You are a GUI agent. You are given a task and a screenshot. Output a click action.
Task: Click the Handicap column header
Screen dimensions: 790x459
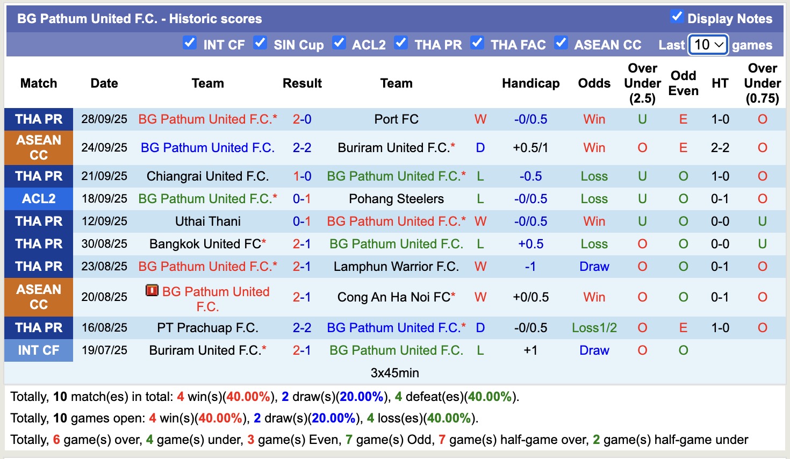[531, 83]
